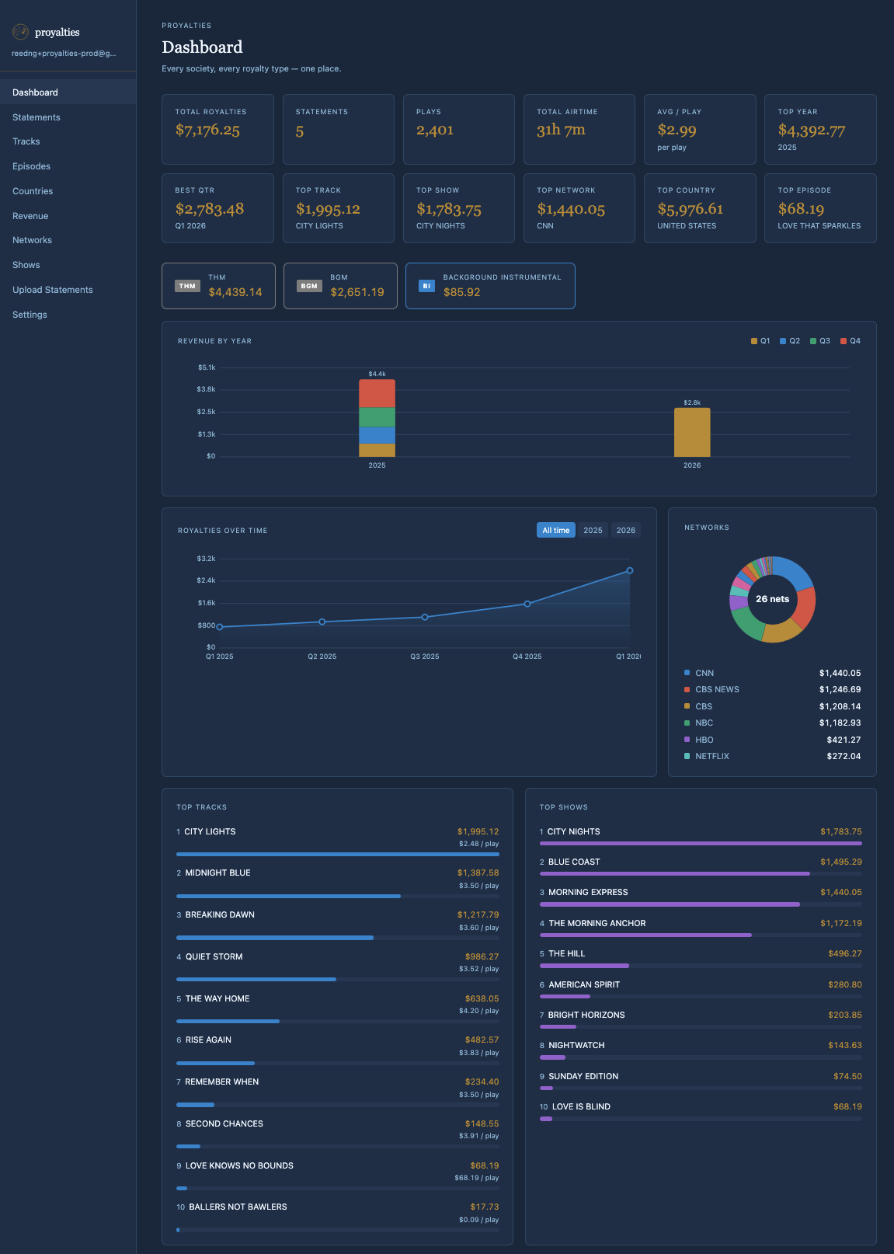
Task: Click the 26 nets donut center
Action: [772, 599]
